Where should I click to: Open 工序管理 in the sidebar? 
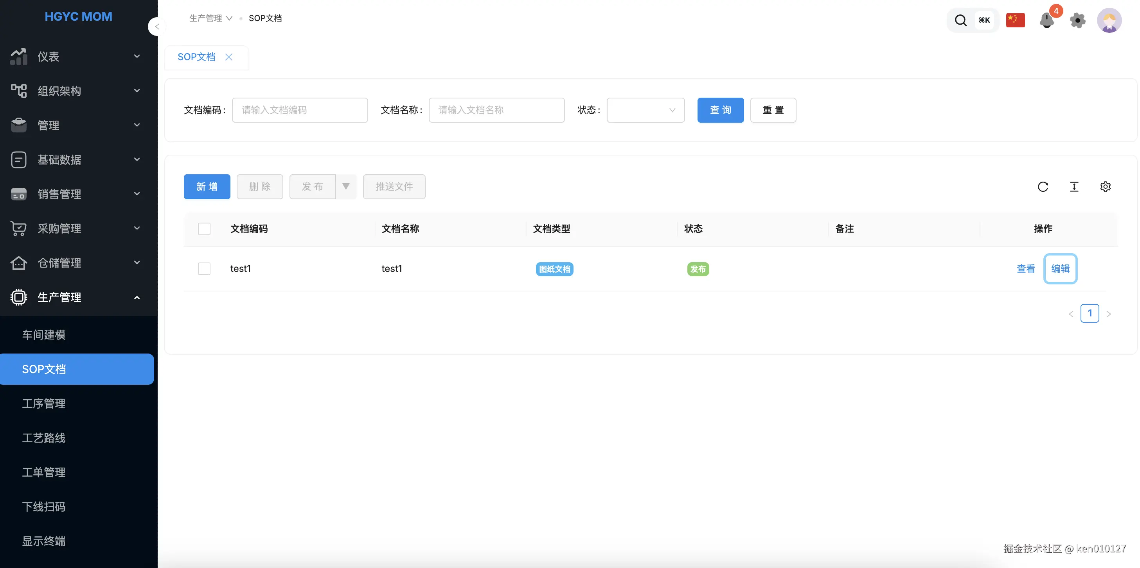click(x=44, y=404)
